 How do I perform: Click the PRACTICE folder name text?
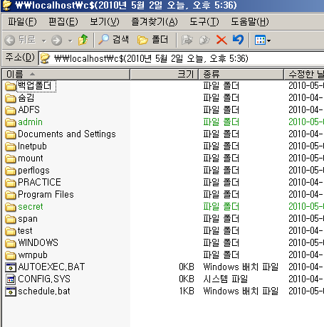[39, 182]
